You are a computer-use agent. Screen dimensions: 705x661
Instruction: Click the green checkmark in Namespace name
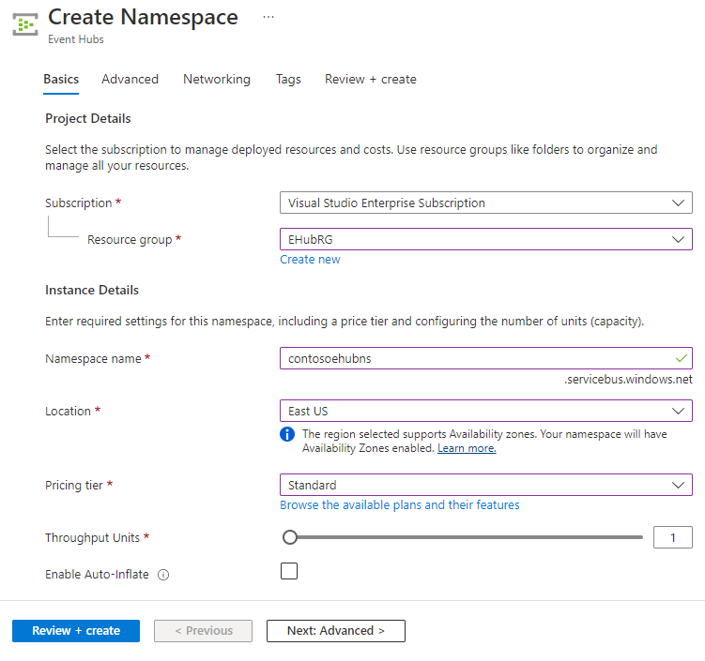click(681, 358)
